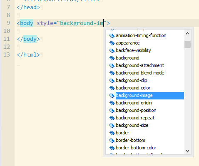Choose the border property suggestion
Screen dimensions: 199x166
coord(122,133)
